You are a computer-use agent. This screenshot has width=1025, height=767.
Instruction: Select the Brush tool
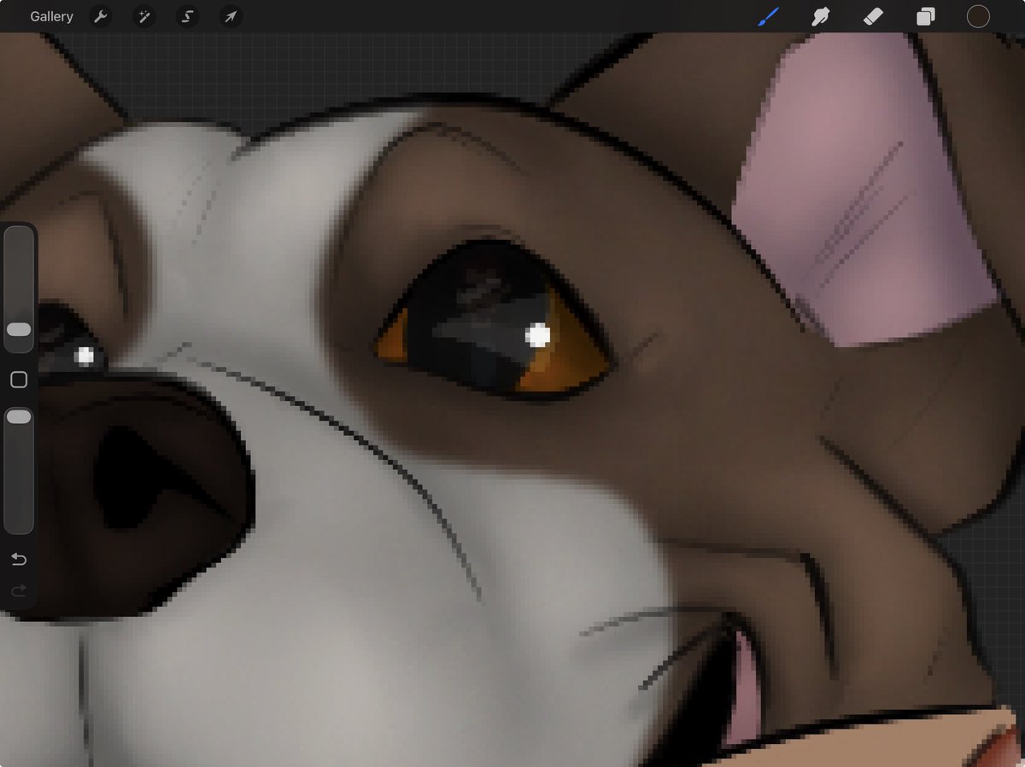coord(769,16)
